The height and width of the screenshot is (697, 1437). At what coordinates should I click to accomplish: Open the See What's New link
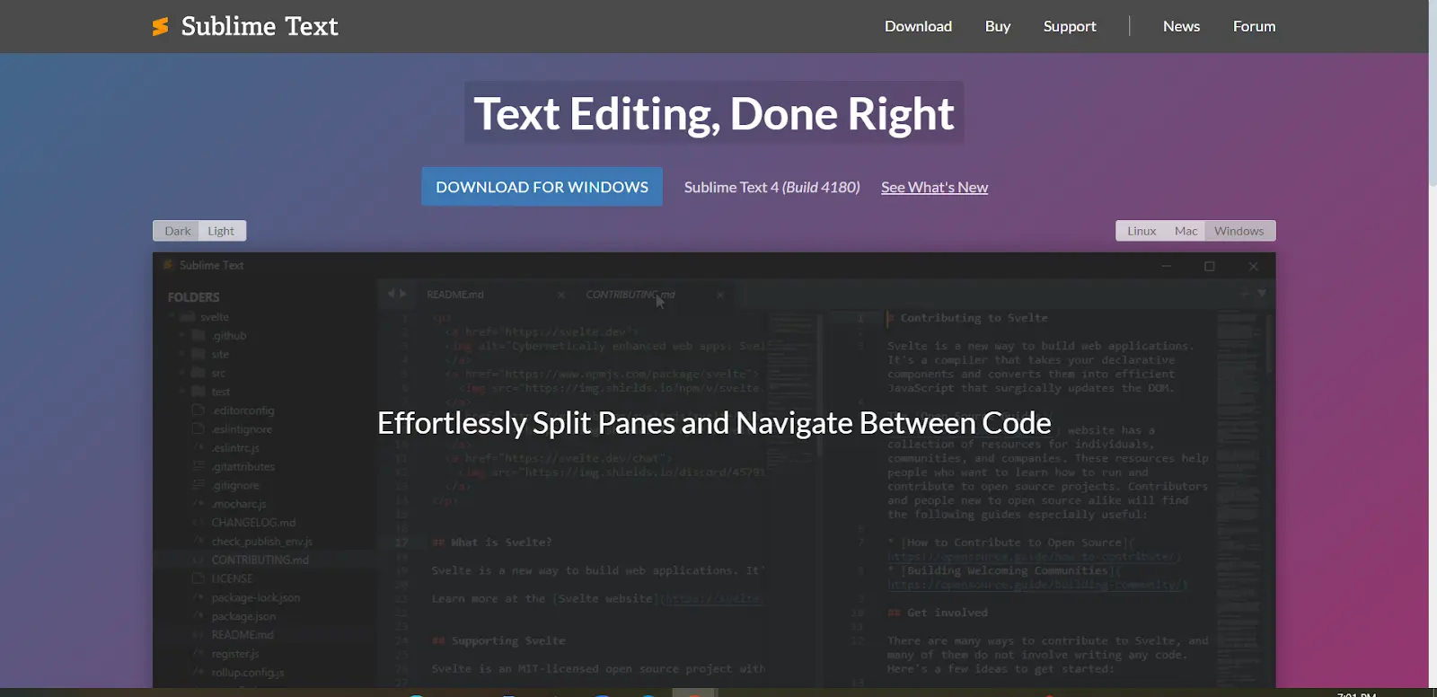click(934, 187)
